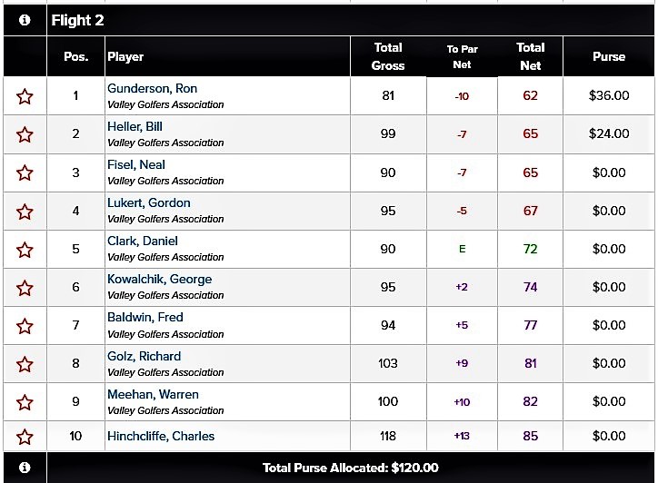Click info icon next to Total Purse Allocated

click(25, 467)
